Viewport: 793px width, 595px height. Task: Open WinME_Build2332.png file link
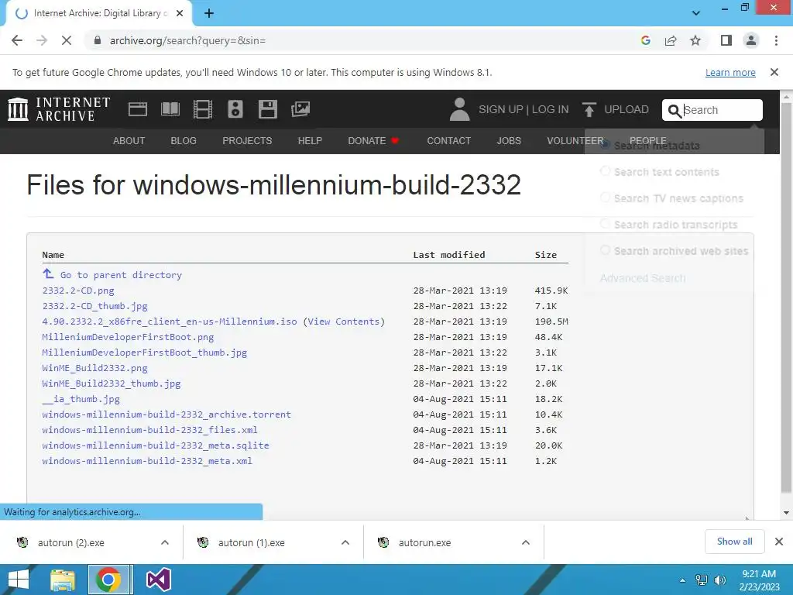pyautogui.click(x=94, y=368)
